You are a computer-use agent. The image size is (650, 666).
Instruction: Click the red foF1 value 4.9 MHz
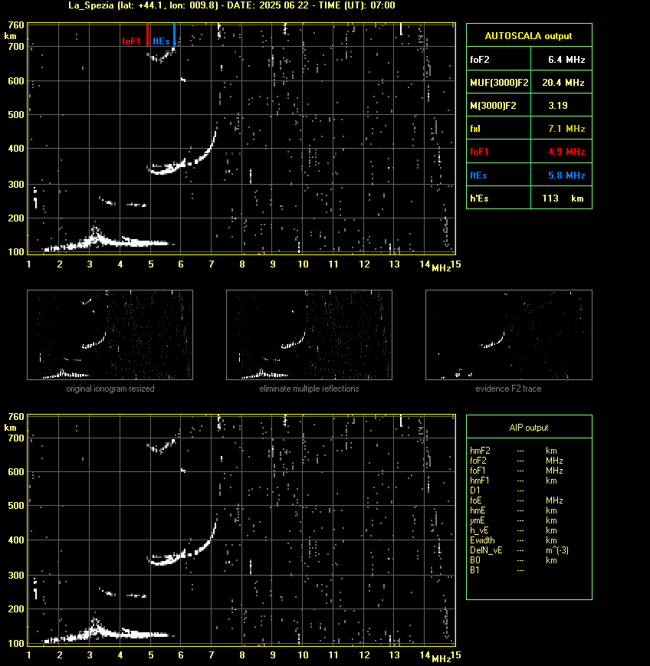(x=566, y=152)
